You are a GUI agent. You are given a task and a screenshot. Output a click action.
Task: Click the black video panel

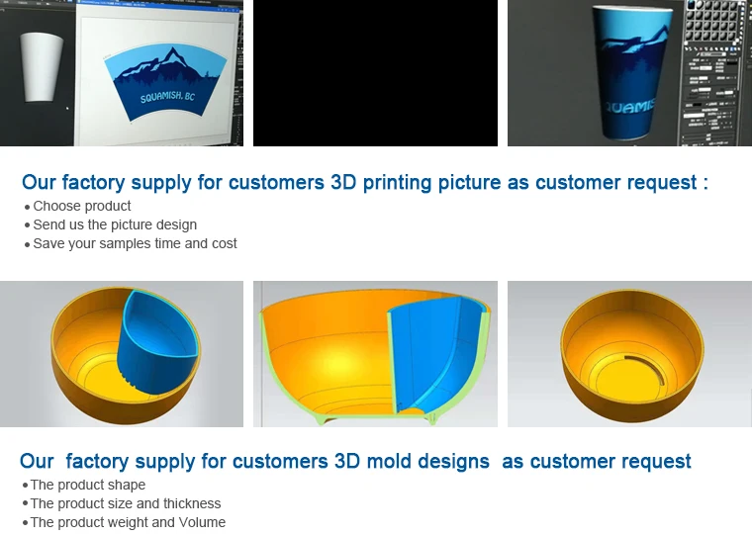point(375,73)
